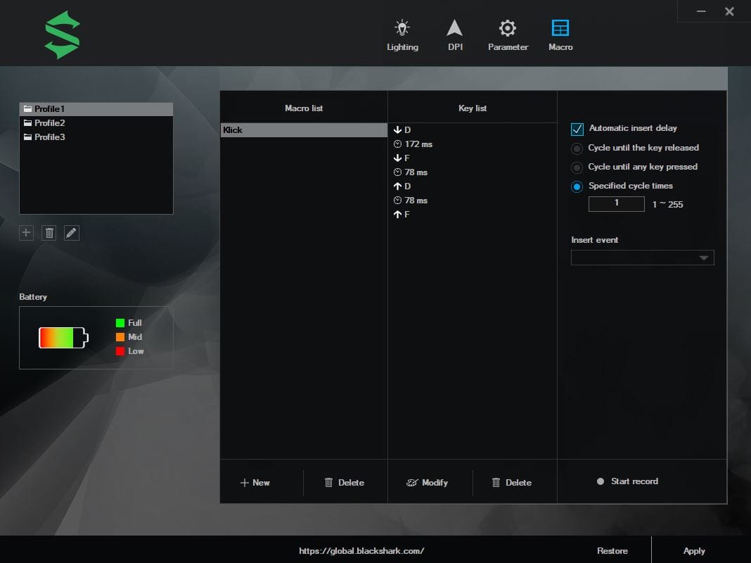Viewport: 751px width, 563px height.
Task: Click the delete profile trash icon
Action: [x=49, y=233]
